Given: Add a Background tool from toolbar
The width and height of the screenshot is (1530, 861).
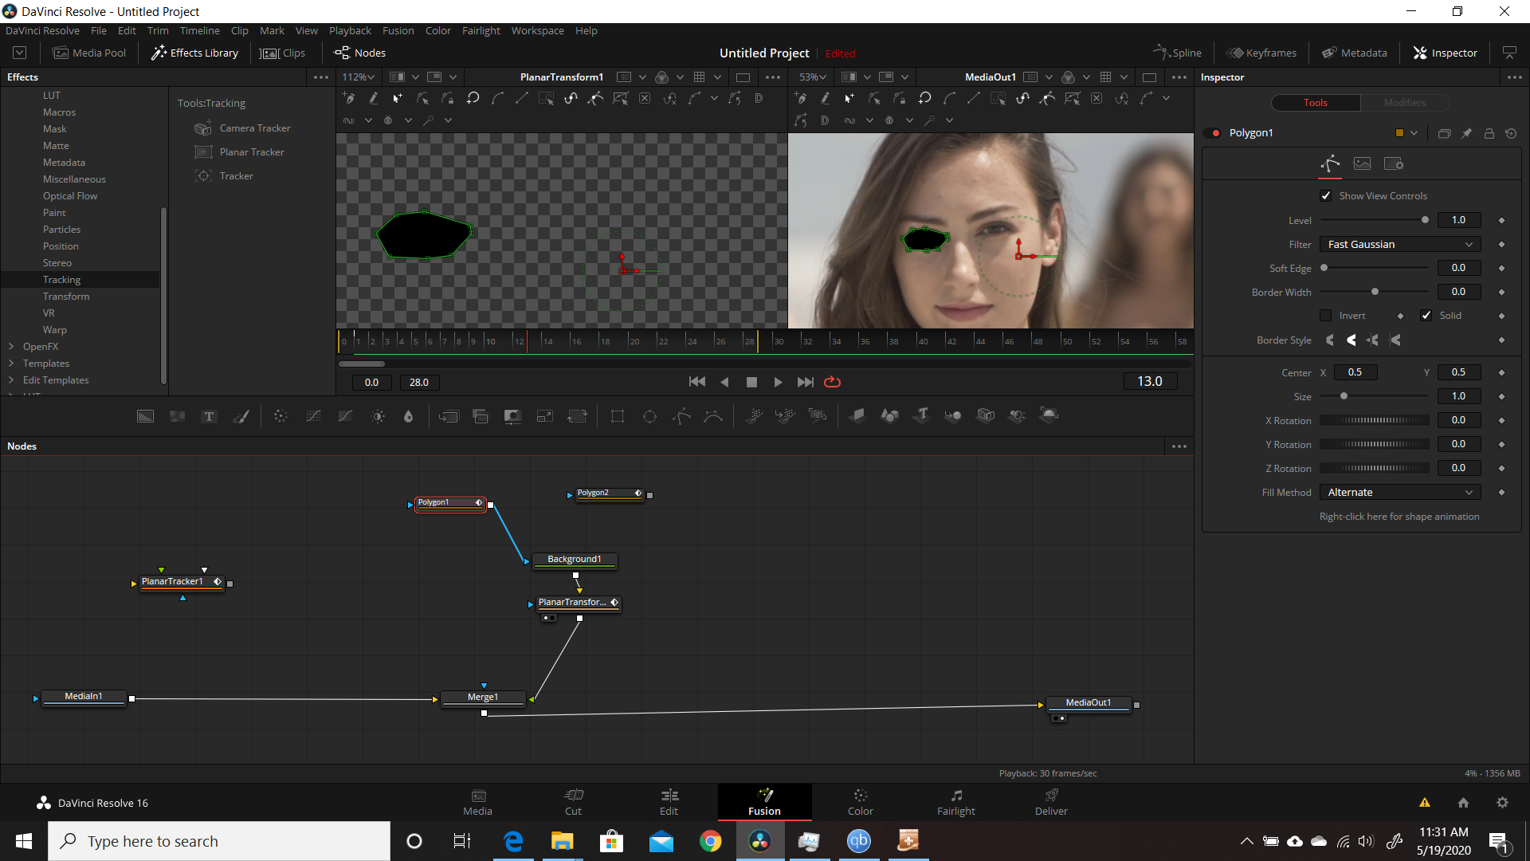Looking at the screenshot, I should pyautogui.click(x=145, y=416).
